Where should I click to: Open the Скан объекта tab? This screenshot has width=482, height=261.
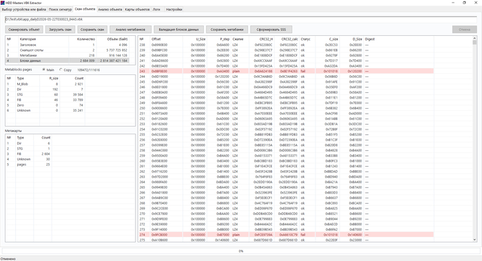coord(85,9)
